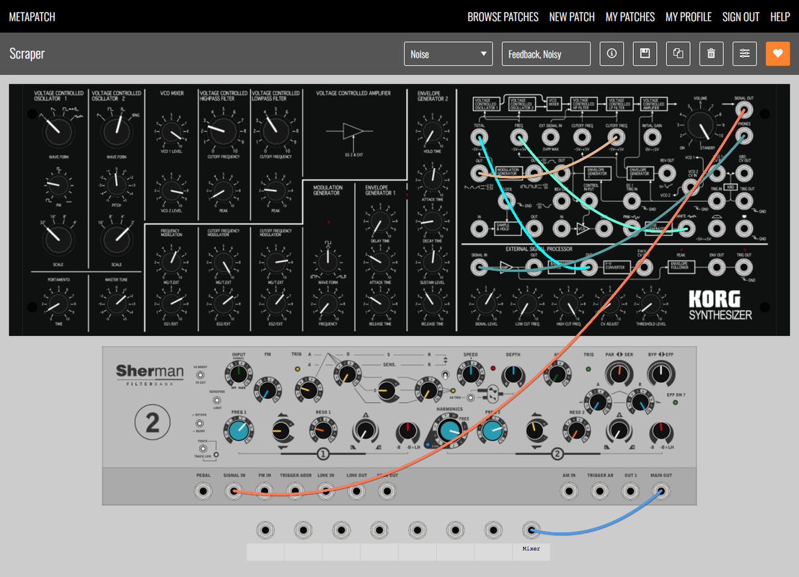Open the Noise category dropdown
Screen dimensions: 799x577
[448, 54]
